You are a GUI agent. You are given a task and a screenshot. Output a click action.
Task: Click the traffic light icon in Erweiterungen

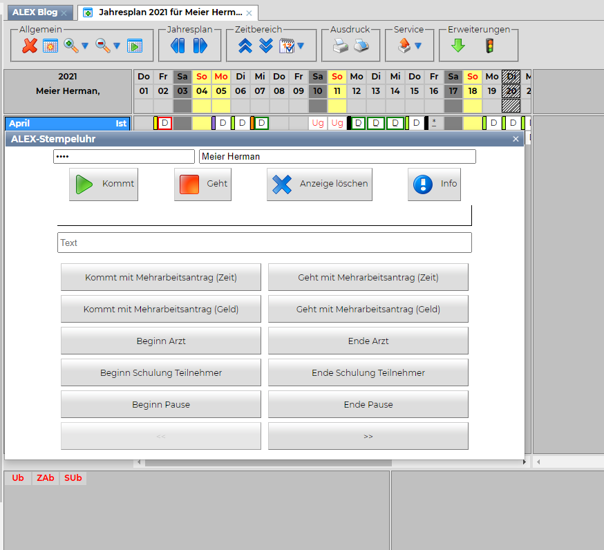coord(489,46)
